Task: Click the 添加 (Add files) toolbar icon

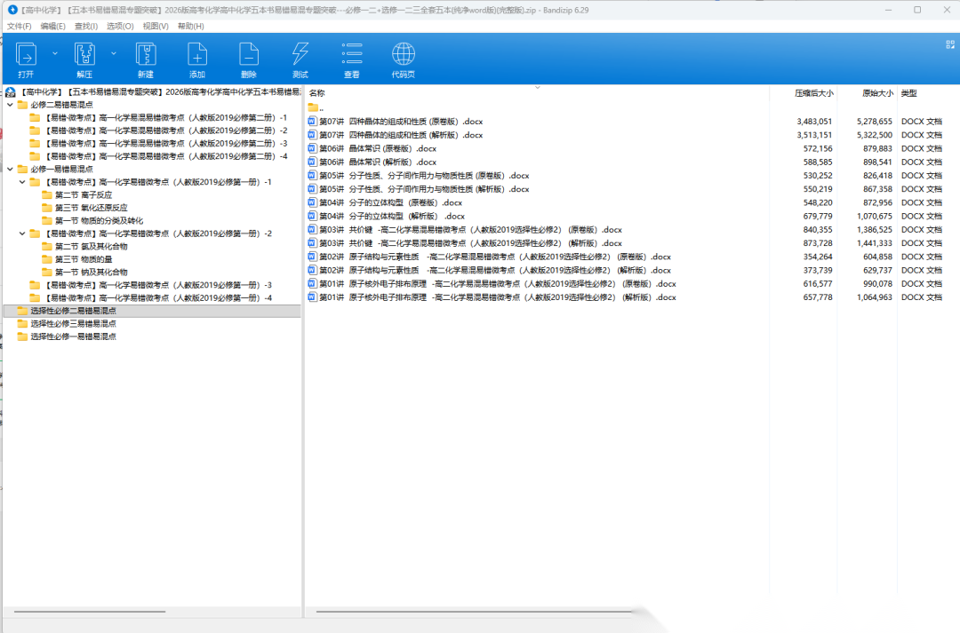Action: (196, 55)
